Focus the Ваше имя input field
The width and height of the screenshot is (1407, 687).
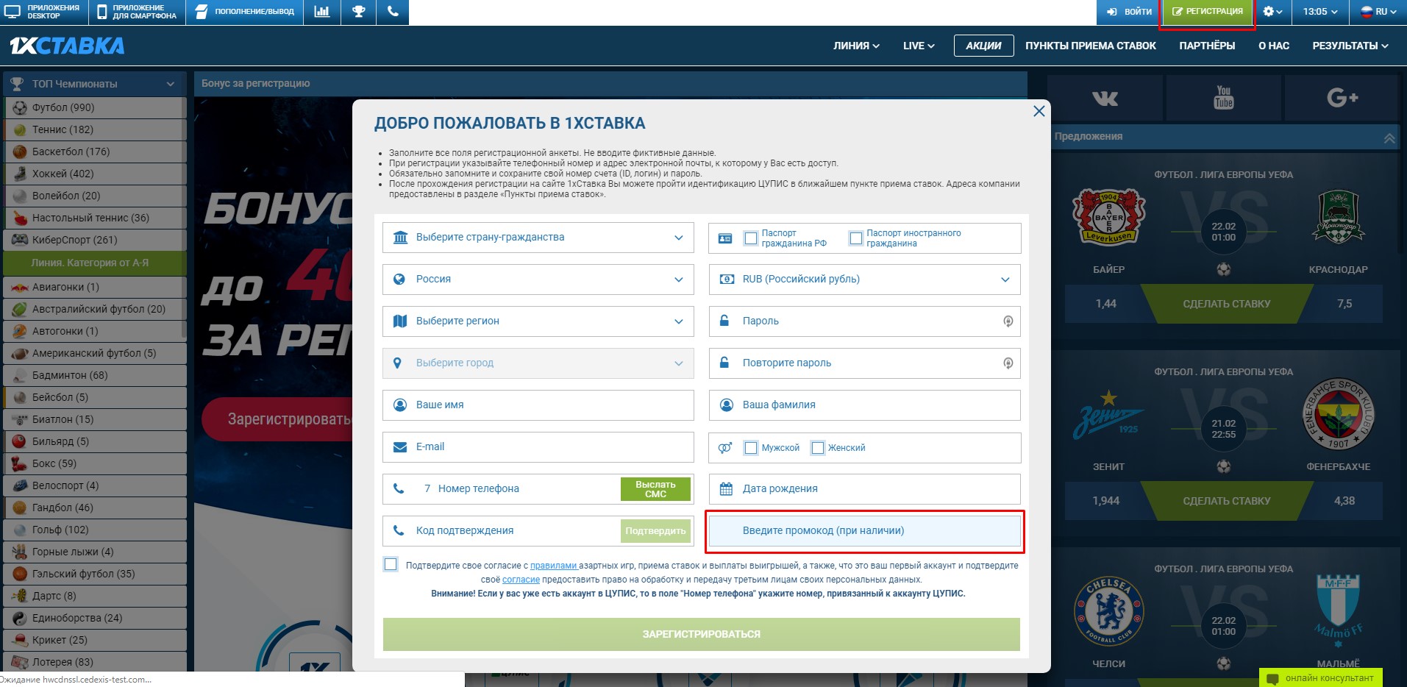(x=538, y=405)
